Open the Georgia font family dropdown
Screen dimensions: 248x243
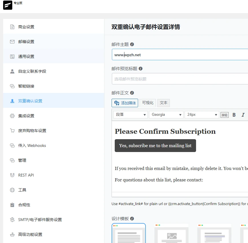[x=166, y=114]
